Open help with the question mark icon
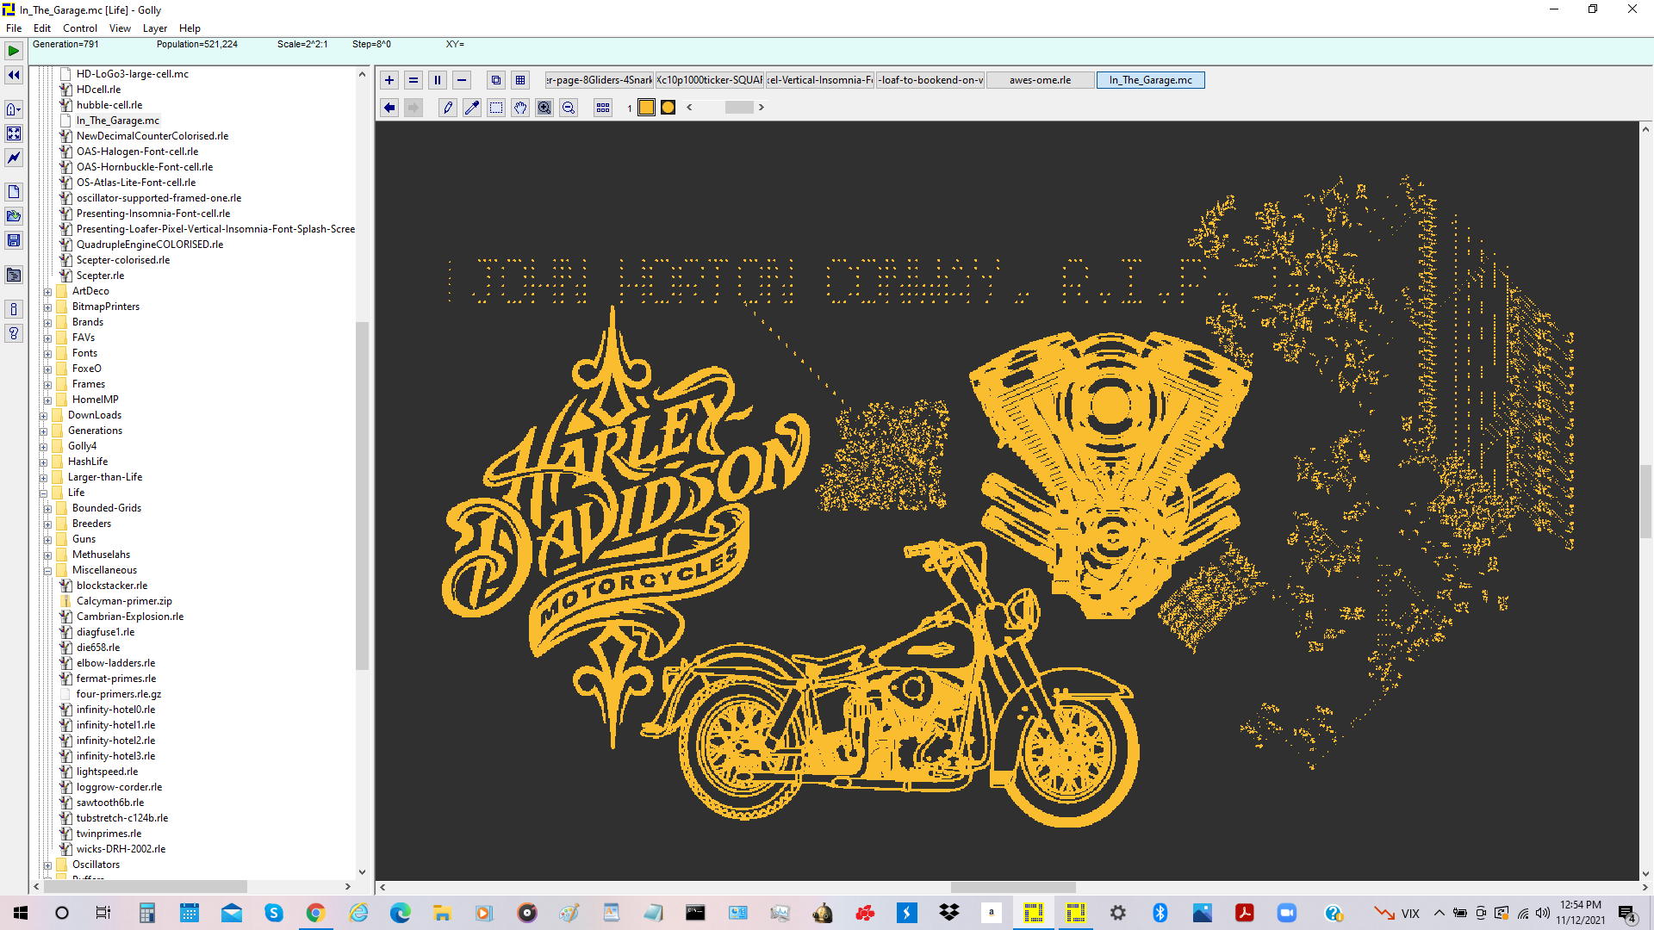Viewport: 1654px width, 930px height. point(14,333)
